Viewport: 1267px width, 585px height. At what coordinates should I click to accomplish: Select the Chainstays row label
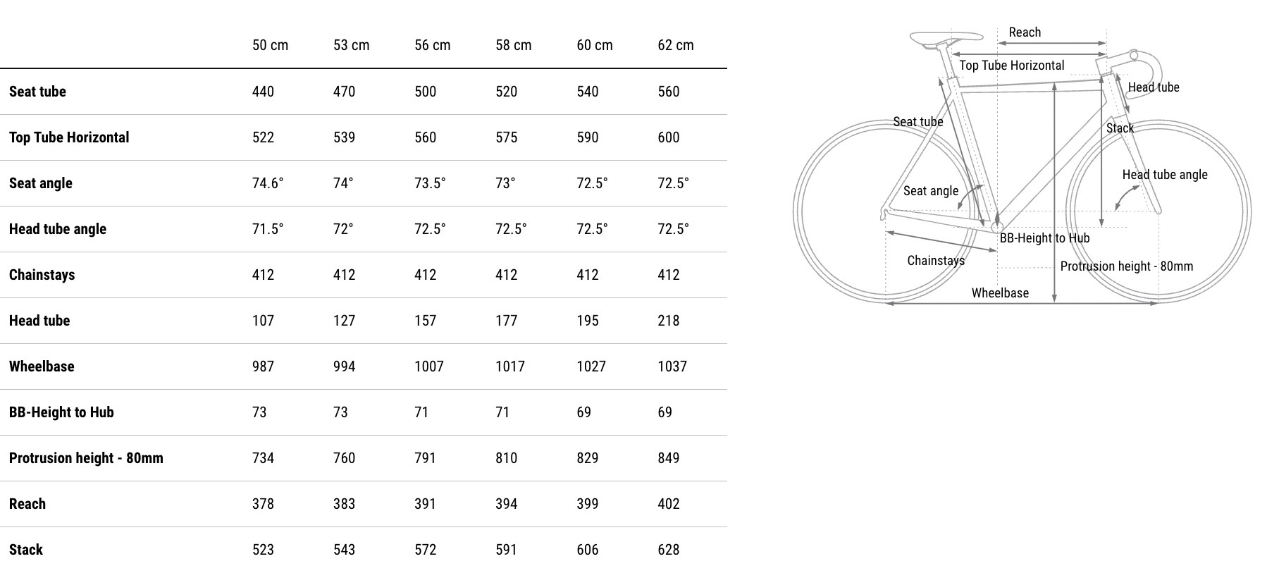(x=42, y=275)
